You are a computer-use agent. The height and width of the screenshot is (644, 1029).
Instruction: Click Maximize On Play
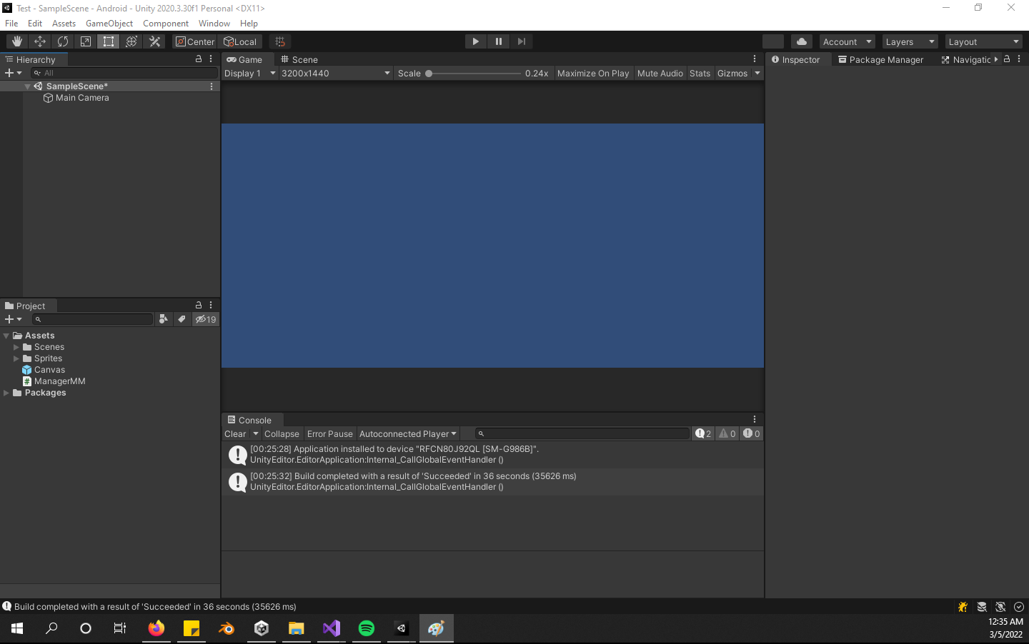(593, 73)
